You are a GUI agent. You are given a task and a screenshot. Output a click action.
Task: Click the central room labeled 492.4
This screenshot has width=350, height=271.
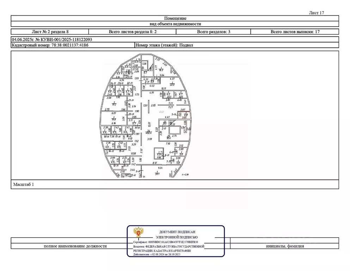149,132
